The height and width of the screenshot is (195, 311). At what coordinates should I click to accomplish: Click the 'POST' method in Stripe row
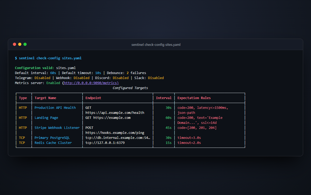click(x=89, y=128)
